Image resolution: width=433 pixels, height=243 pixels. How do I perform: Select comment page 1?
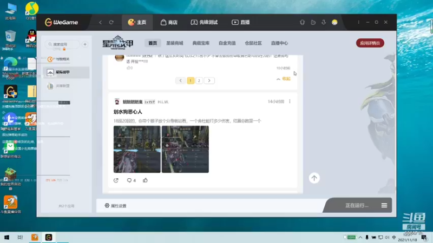coord(191,80)
